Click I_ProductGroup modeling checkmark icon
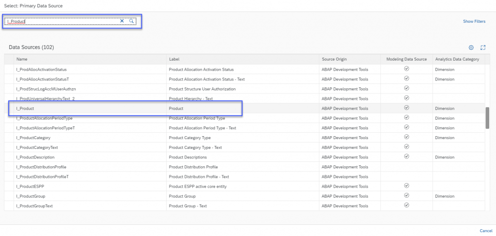 407,195
